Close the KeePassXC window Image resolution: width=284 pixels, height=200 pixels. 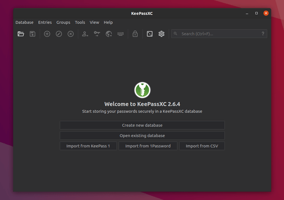pos(266,13)
